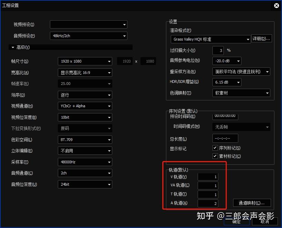Image resolution: width=282 pixels, height=228 pixels.
Task: Open the 色调映射 dropdown showing 软素材
Action: click(241, 93)
